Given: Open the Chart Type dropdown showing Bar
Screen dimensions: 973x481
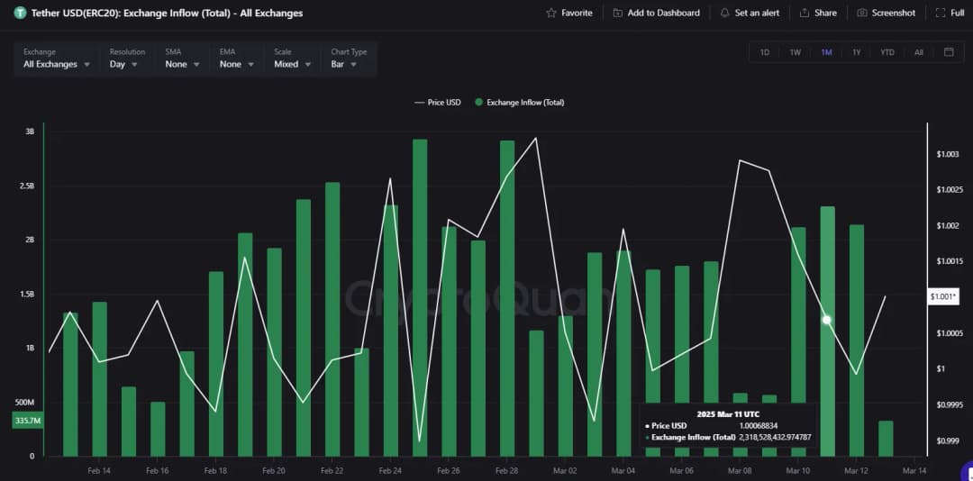Looking at the screenshot, I should click(344, 64).
